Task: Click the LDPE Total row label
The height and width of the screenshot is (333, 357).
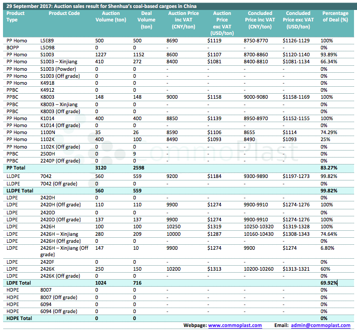Action: [19, 283]
